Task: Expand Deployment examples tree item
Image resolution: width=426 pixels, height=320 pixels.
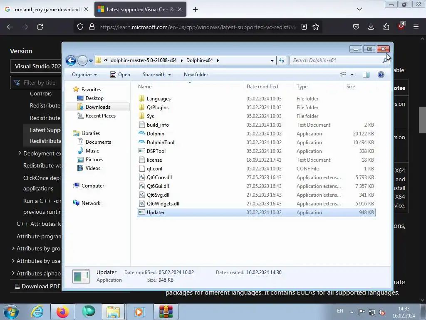Action: coord(20,153)
